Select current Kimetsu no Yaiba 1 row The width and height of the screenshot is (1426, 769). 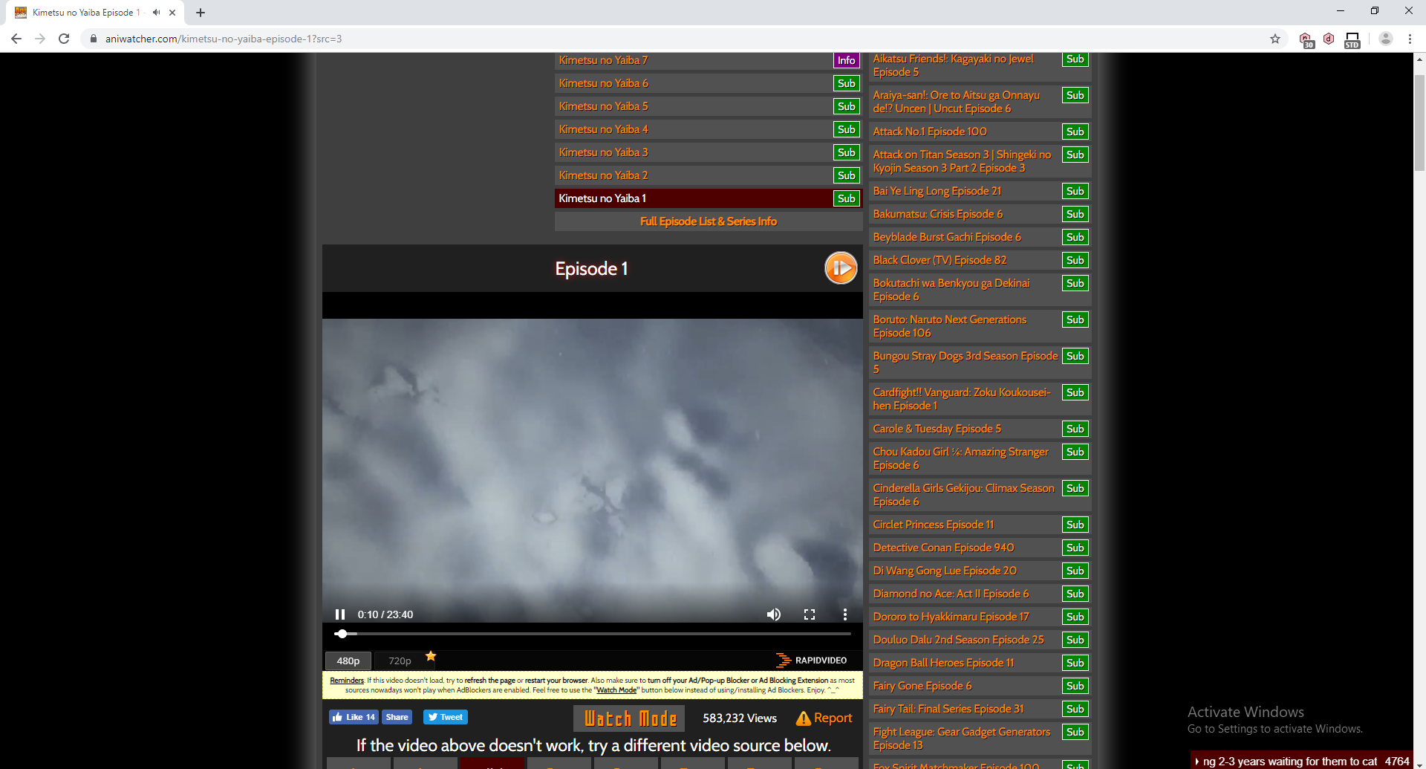pyautogui.click(x=709, y=198)
